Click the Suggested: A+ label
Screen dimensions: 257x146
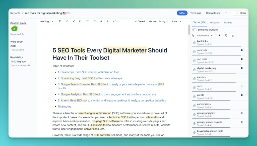coord(17,34)
